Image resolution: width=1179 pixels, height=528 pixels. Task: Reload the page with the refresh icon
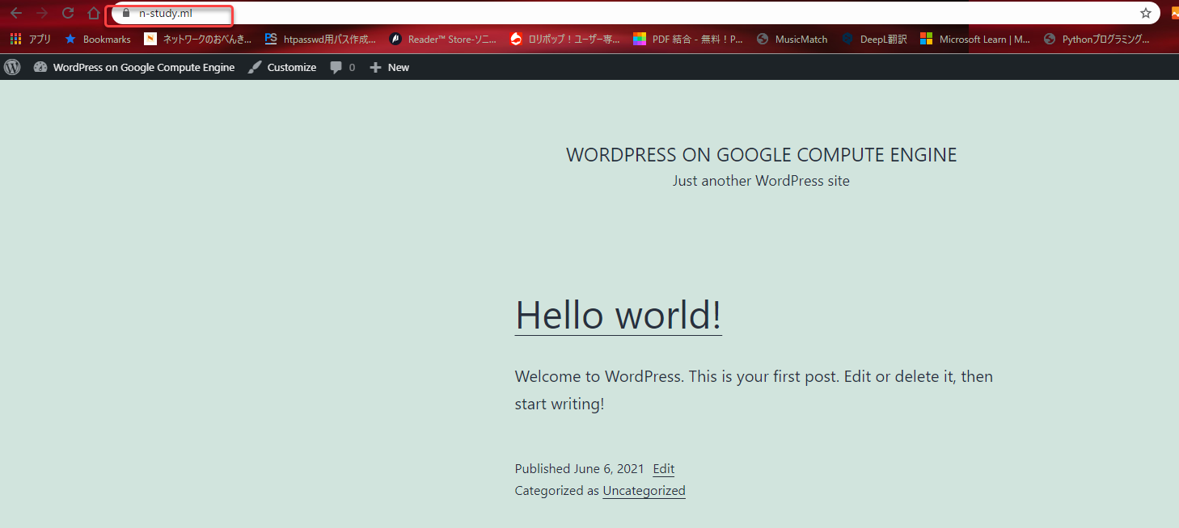[68, 14]
